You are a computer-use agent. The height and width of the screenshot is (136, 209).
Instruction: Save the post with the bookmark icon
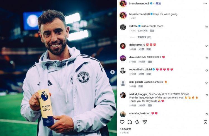point(205,122)
